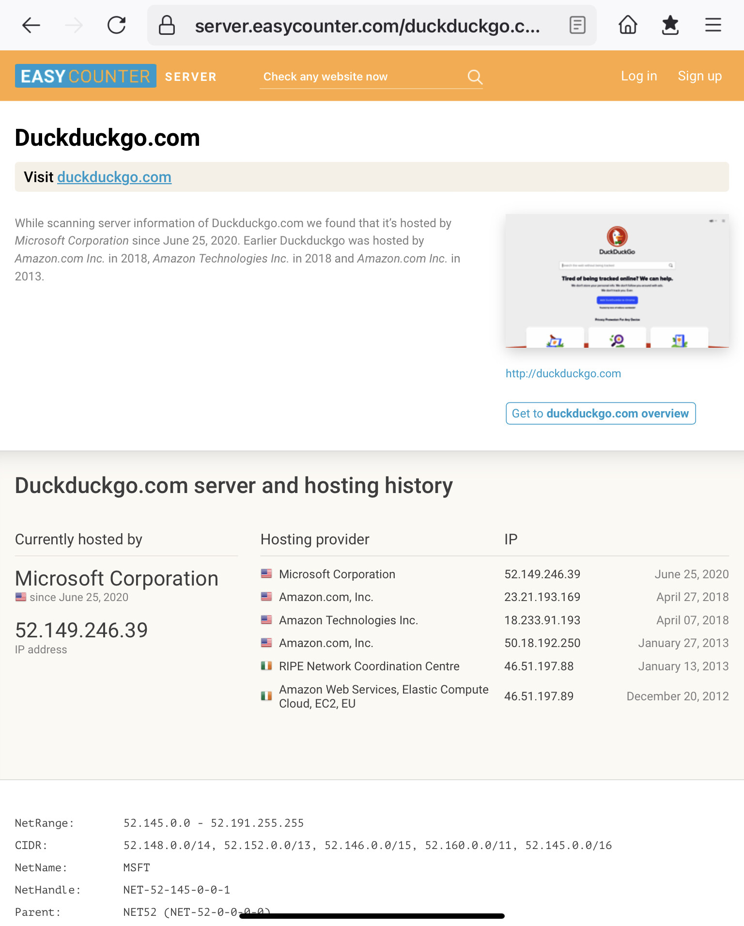
Task: Click the United States flag beside Microsoft Corporation row
Action: 266,574
